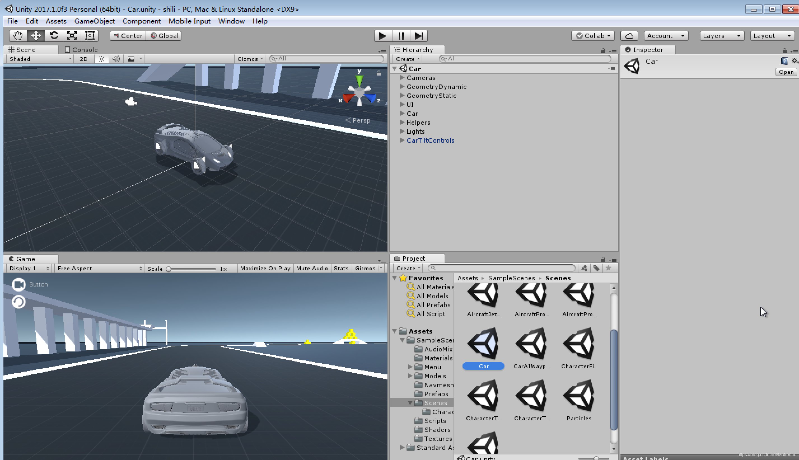Open the Collab dropdown
This screenshot has height=460, width=799.
point(593,36)
